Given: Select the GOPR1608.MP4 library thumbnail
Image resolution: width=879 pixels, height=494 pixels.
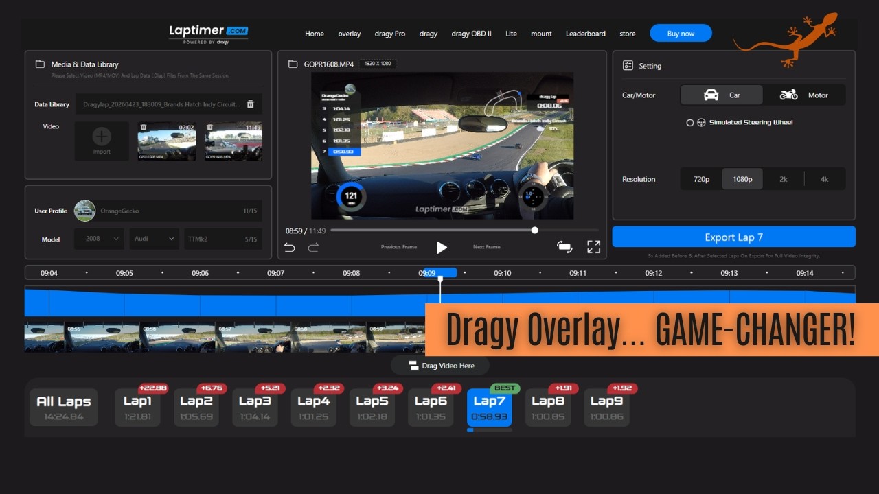Looking at the screenshot, I should [x=233, y=141].
